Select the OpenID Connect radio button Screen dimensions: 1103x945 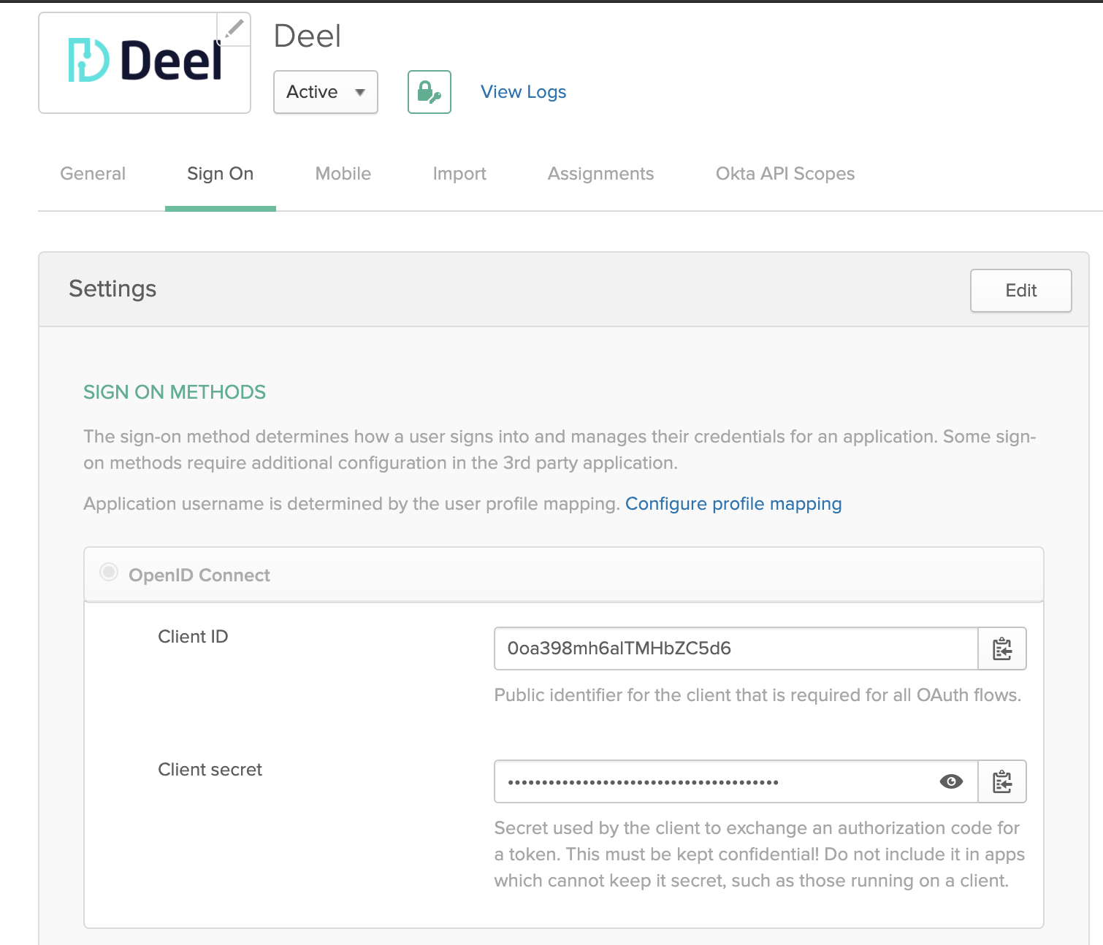click(x=109, y=572)
